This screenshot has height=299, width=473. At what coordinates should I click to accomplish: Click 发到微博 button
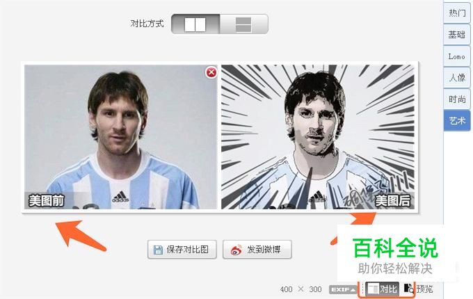click(x=257, y=249)
